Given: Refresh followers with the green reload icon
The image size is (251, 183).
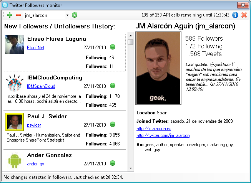Looking at the screenshot, I should 75,15.
